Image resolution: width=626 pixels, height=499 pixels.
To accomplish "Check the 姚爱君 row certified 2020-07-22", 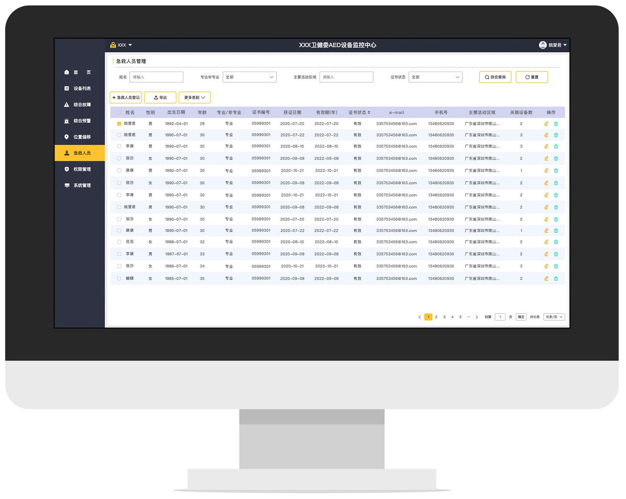I will 119,135.
